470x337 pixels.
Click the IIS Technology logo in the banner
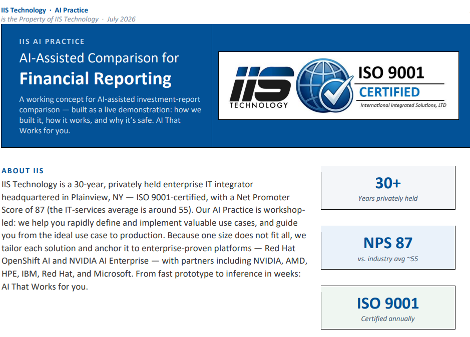click(x=262, y=87)
